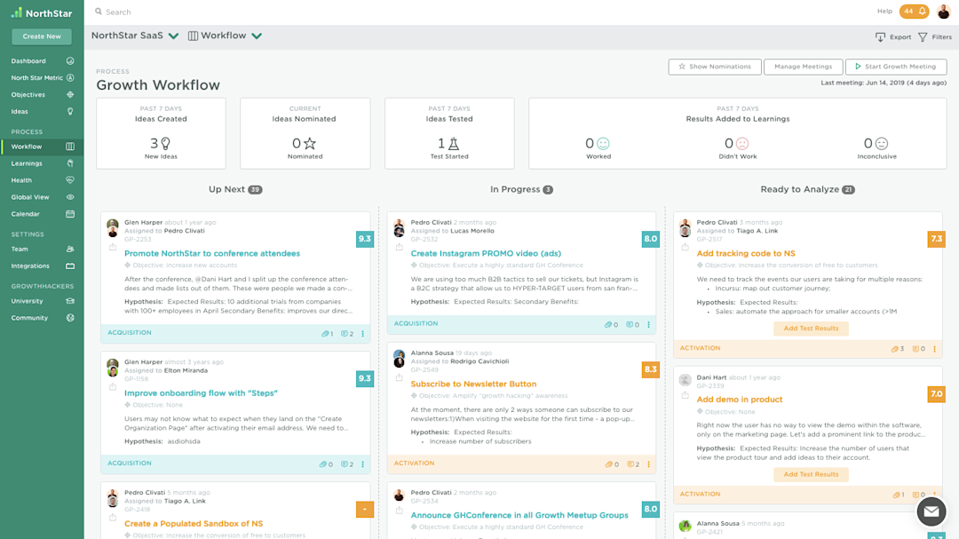959x539 pixels.
Task: Open comments on Improve onboarding flow card
Action: tap(347, 464)
